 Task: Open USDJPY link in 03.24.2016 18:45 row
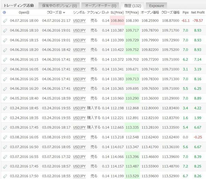[x=79, y=108]
